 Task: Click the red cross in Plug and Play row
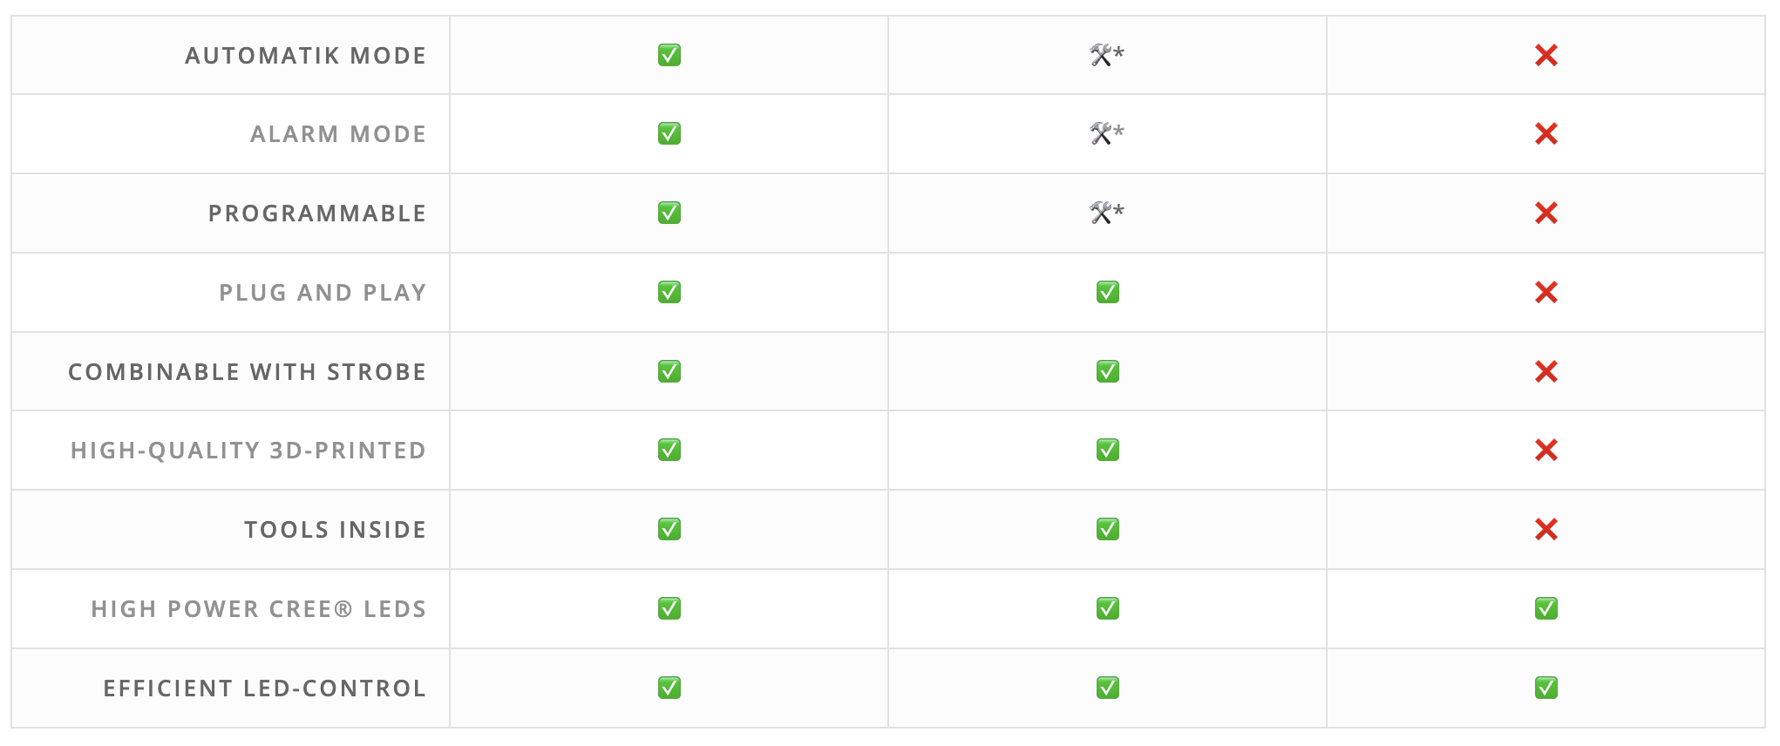click(x=1546, y=292)
